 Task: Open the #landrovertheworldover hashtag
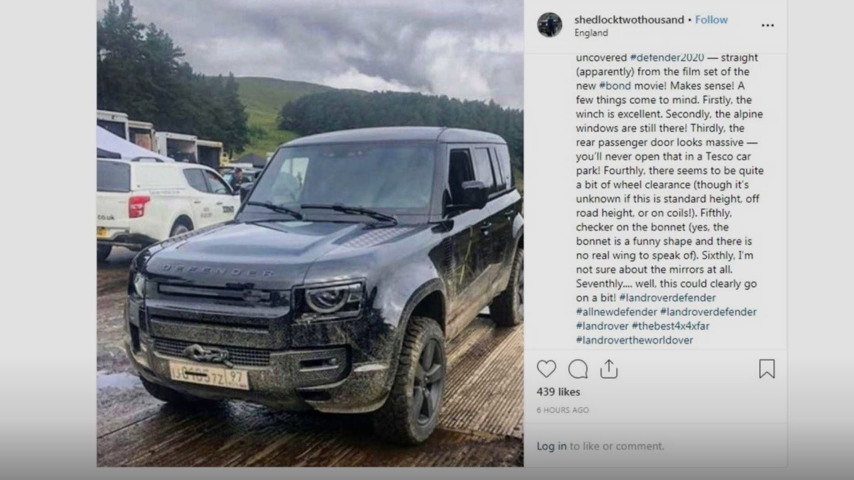[634, 340]
